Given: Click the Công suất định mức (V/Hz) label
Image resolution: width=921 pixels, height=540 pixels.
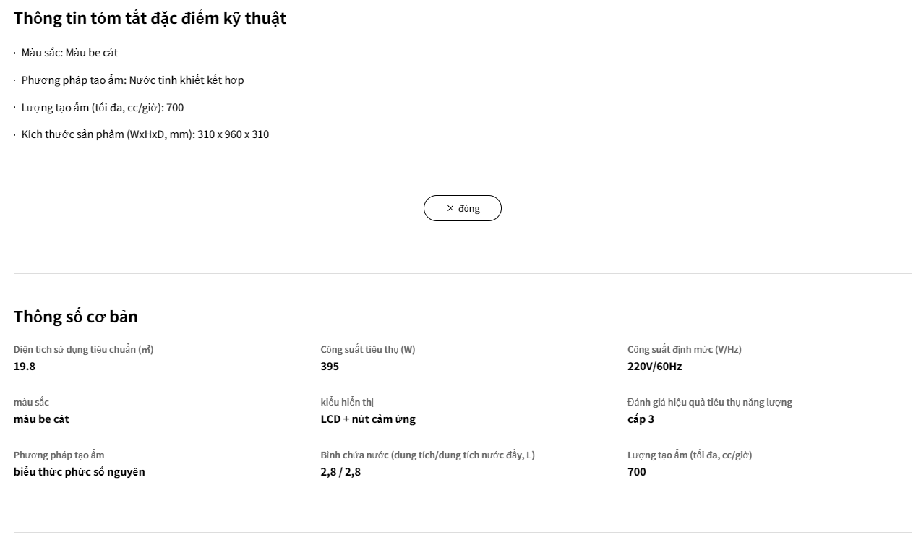Looking at the screenshot, I should [684, 350].
